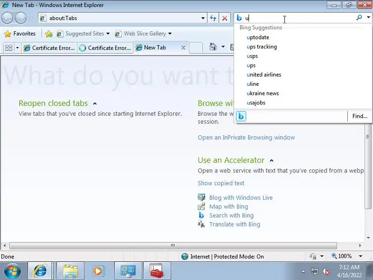This screenshot has height=280, width=373.
Task: Switch to the second Certificate Error tab
Action: point(105,48)
